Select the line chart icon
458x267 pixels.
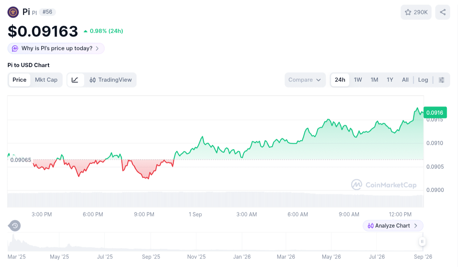pyautogui.click(x=75, y=80)
